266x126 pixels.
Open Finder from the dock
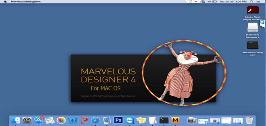coord(16,120)
